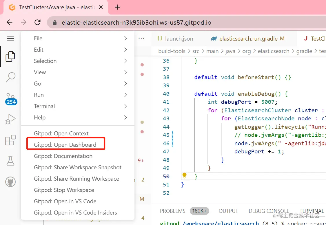
Task: Open a new browser tab with plus icon
Action: click(117, 7)
